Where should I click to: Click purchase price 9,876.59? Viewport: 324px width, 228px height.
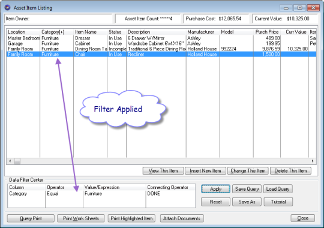tap(271, 49)
